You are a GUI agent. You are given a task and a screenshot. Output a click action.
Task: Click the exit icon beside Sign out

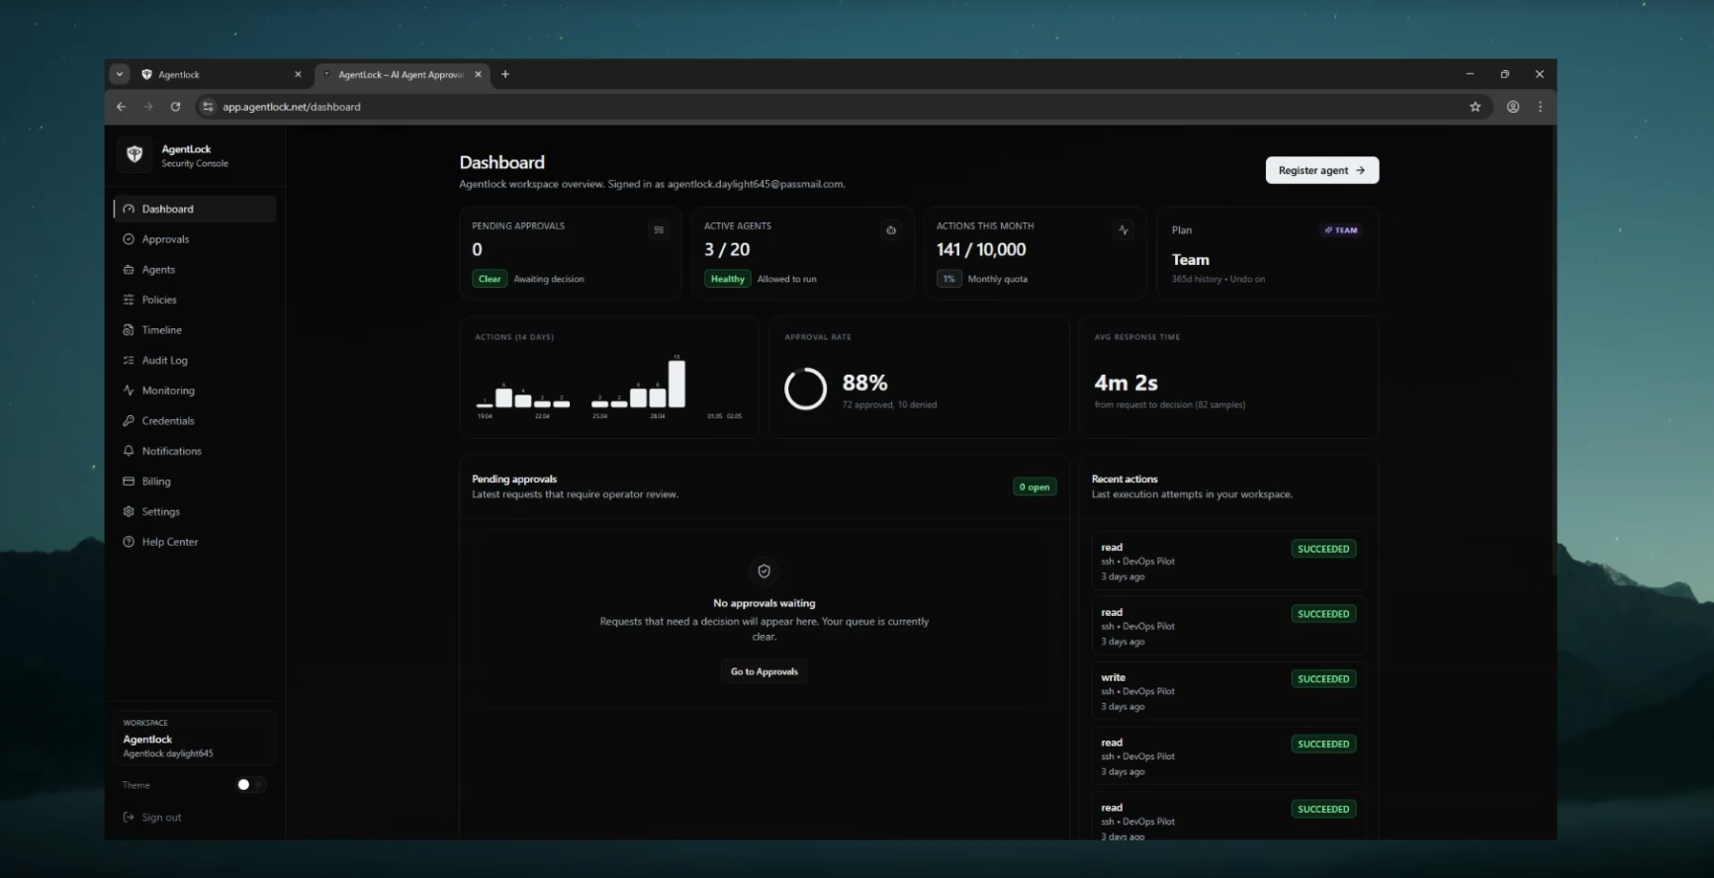(129, 817)
